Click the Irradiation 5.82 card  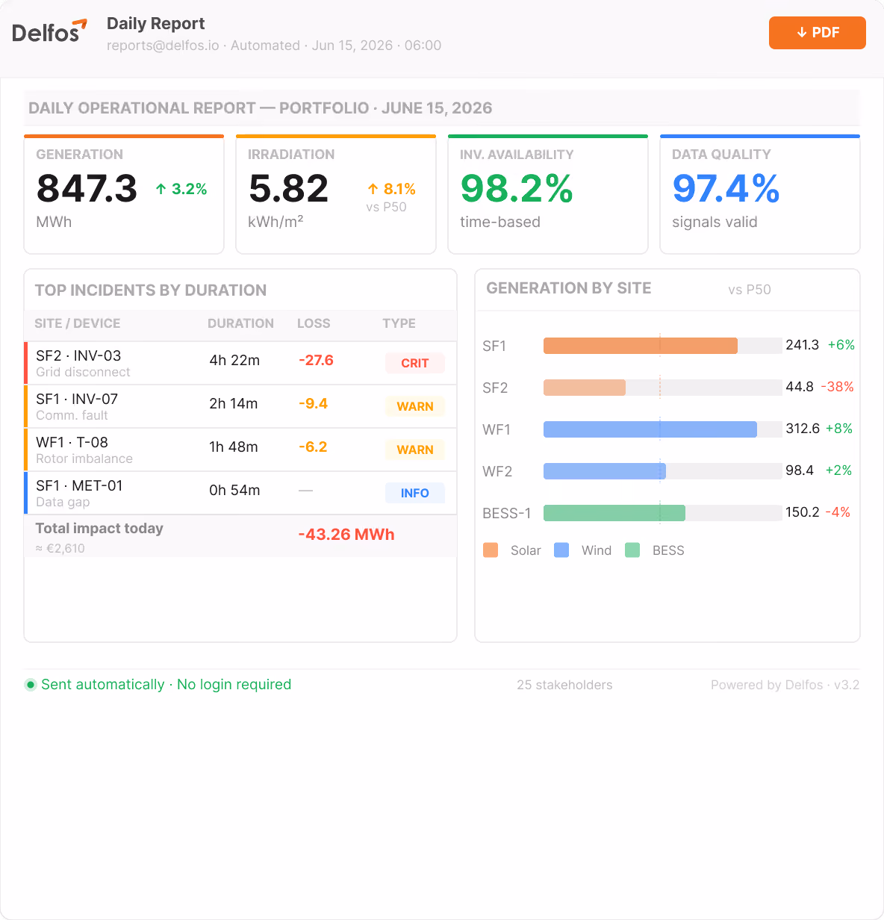click(x=336, y=194)
